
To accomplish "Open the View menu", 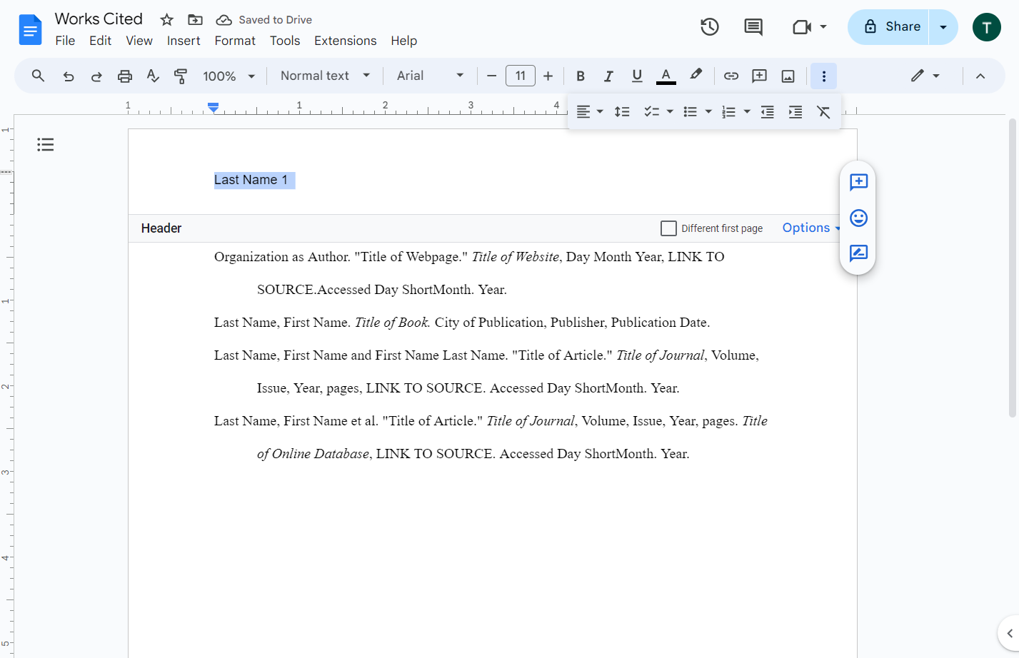I will click(x=139, y=41).
